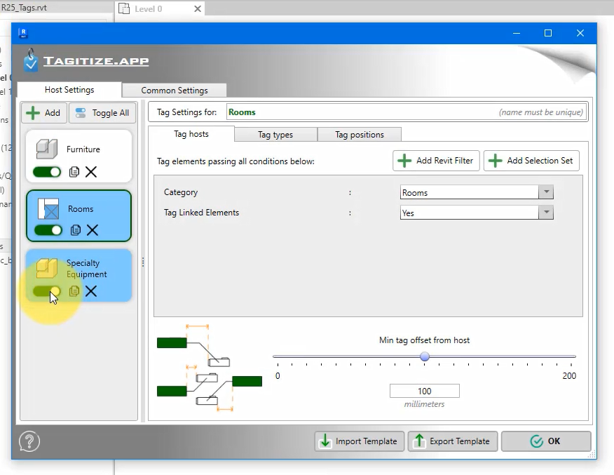The height and width of the screenshot is (475, 614).
Task: Delete the Specialty Equipment host entry
Action: click(91, 291)
